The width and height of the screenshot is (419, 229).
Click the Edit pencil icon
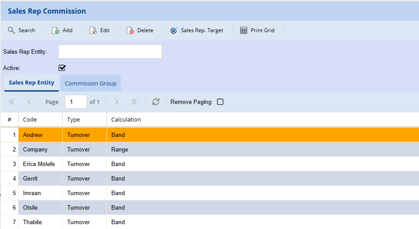point(93,30)
